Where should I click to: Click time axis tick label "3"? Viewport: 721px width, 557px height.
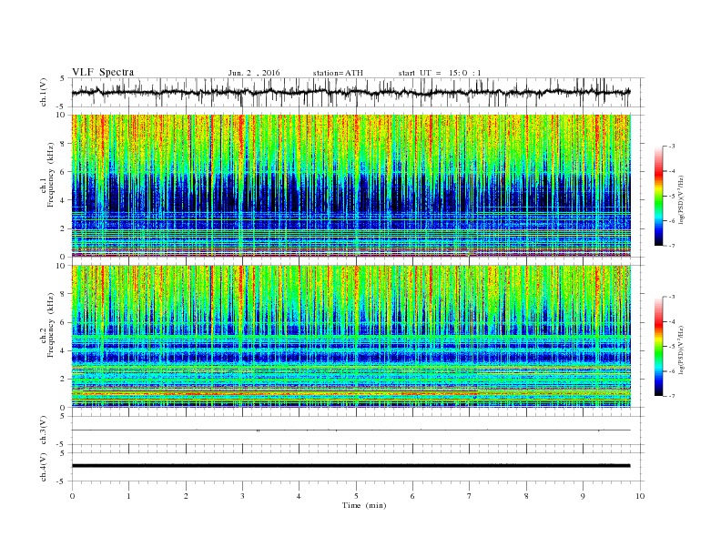click(242, 496)
